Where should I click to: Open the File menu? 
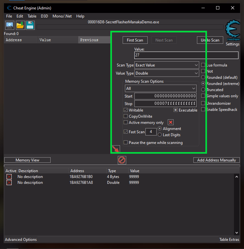pyautogui.click(x=9, y=16)
